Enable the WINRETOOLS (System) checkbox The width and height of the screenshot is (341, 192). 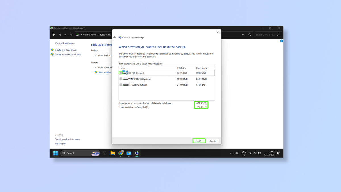click(120, 79)
